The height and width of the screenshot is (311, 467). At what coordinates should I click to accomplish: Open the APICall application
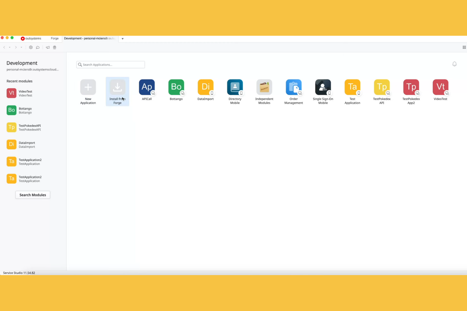point(146,87)
